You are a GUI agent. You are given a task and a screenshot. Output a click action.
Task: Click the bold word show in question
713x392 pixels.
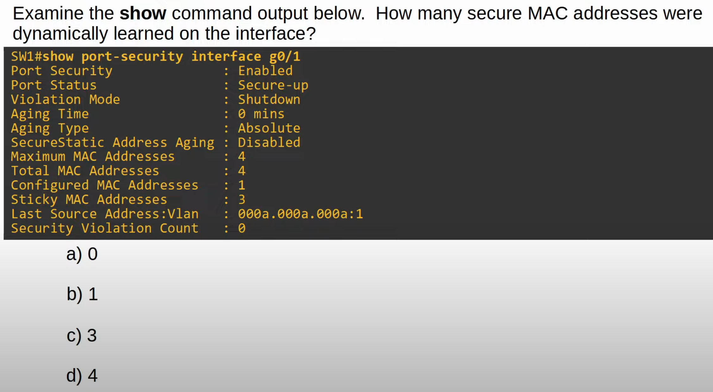(x=143, y=14)
